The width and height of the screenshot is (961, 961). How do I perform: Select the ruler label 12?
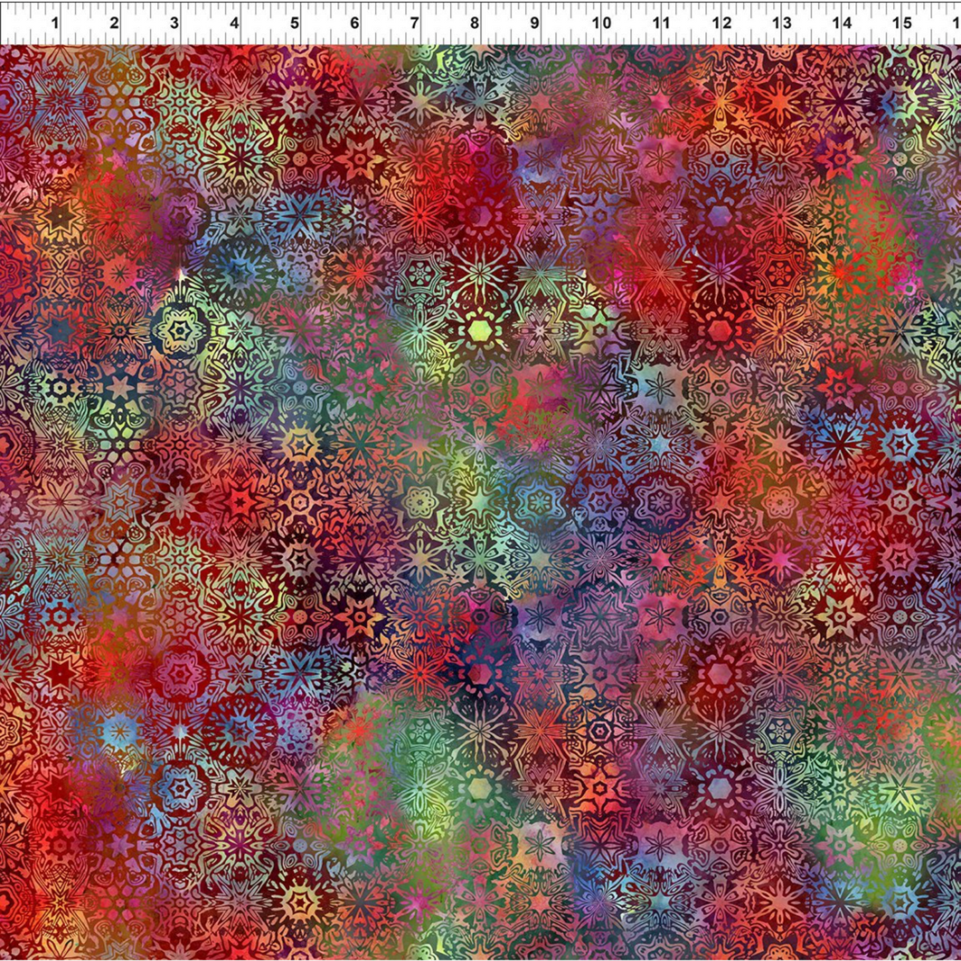click(722, 23)
